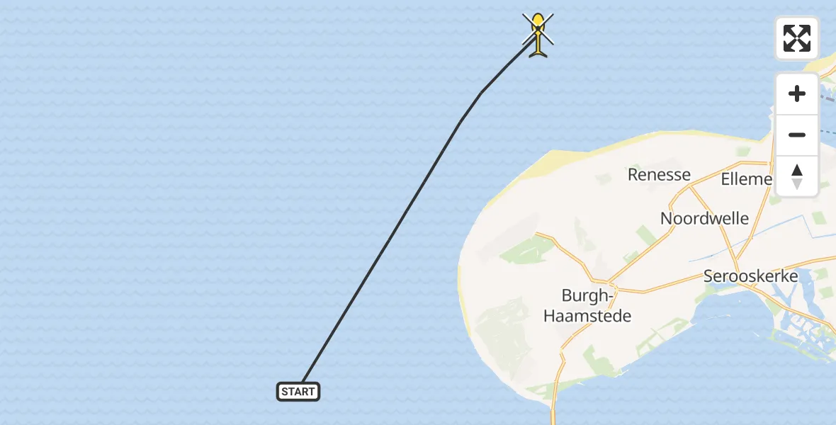Select the Burgh-Haamstede town label
The height and width of the screenshot is (425, 836).
(587, 305)
